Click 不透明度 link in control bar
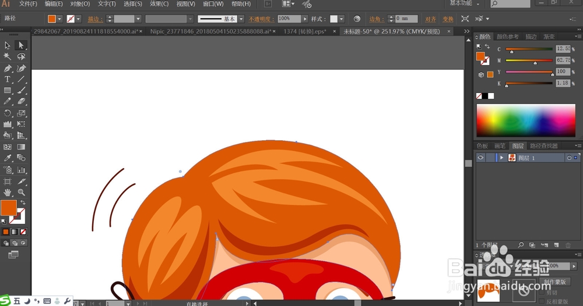This screenshot has height=306, width=583. pos(261,19)
